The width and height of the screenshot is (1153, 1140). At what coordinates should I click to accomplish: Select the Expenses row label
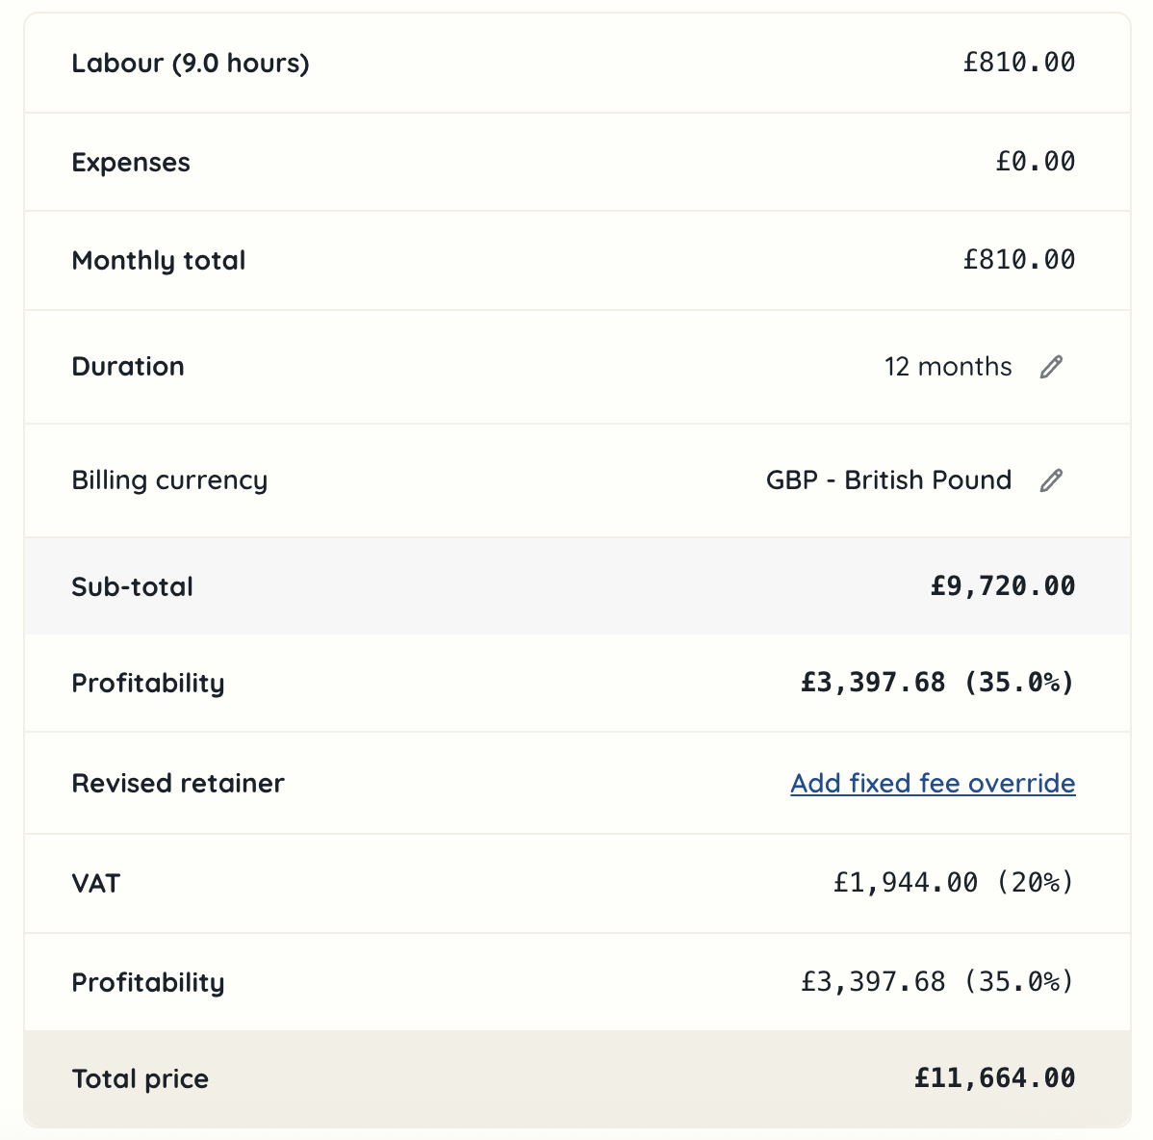pos(131,163)
